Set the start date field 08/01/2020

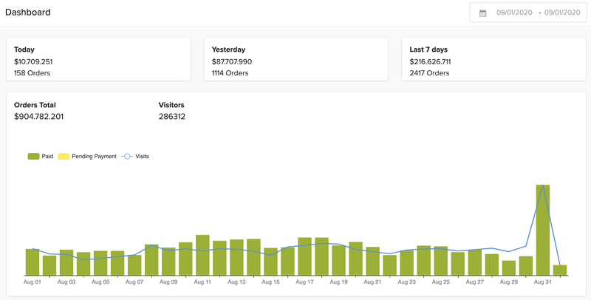[x=514, y=13]
